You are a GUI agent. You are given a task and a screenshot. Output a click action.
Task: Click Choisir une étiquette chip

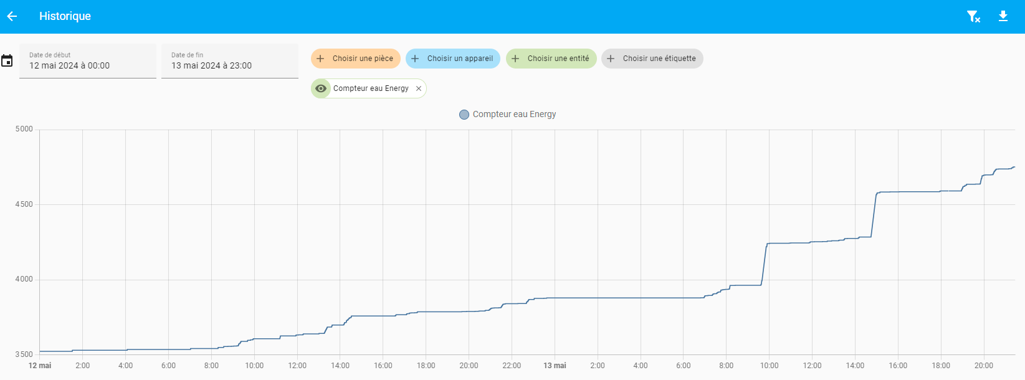[x=652, y=59]
